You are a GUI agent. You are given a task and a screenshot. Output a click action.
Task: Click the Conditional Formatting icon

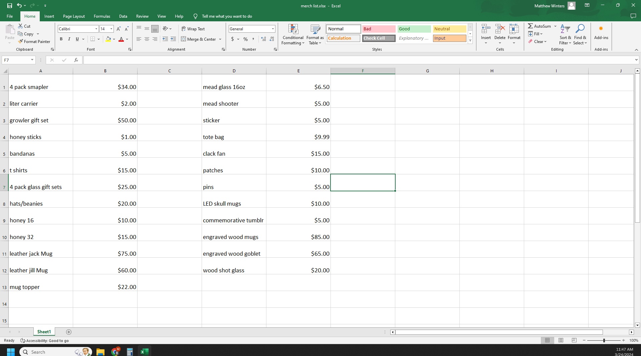tap(293, 29)
